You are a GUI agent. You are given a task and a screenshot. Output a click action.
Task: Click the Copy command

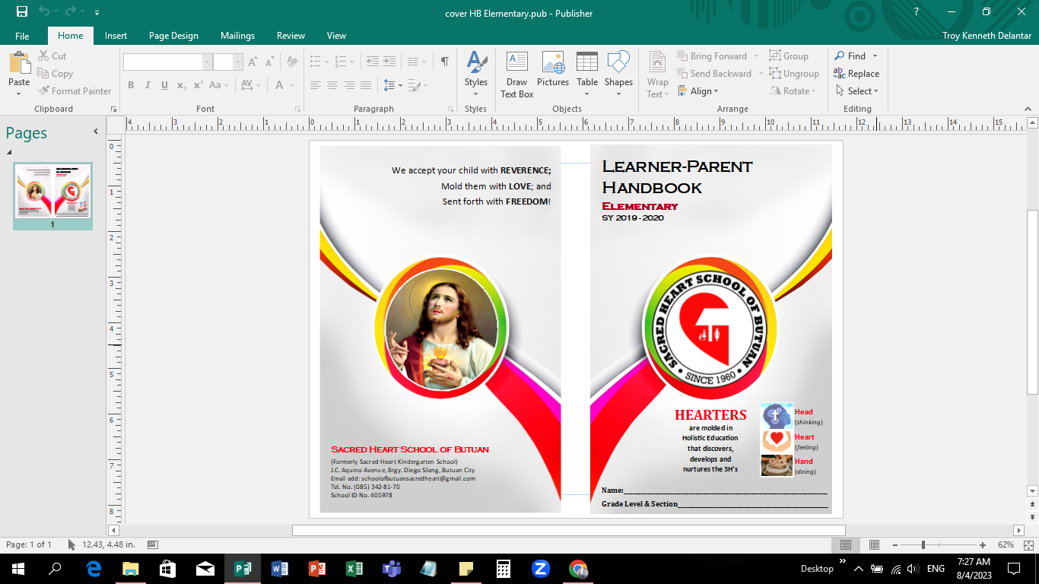point(55,74)
